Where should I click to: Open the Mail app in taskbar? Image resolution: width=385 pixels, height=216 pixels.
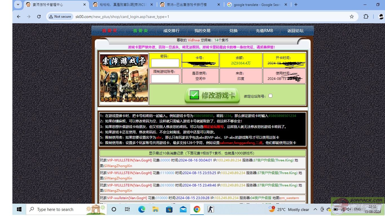[183, 209]
